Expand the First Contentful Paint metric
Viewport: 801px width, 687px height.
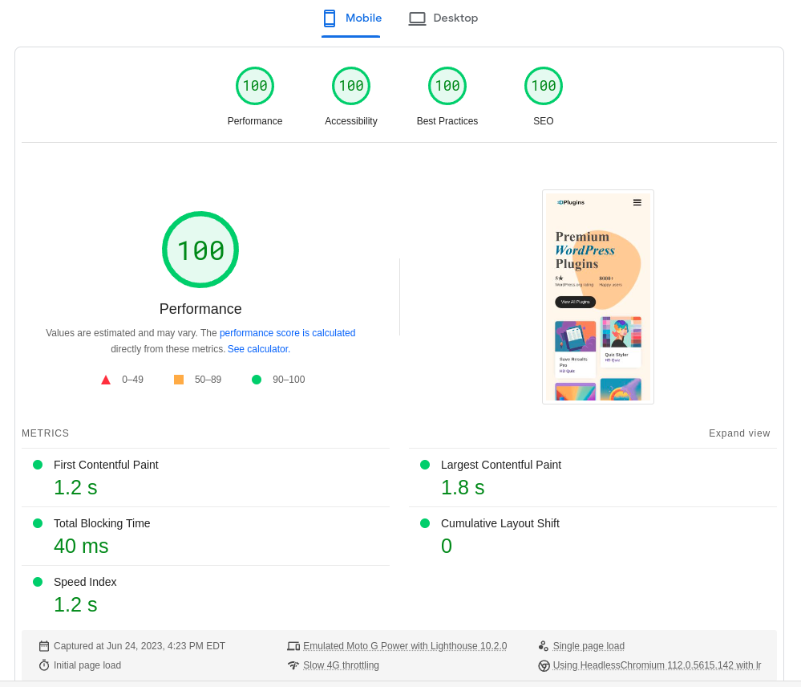coord(106,465)
